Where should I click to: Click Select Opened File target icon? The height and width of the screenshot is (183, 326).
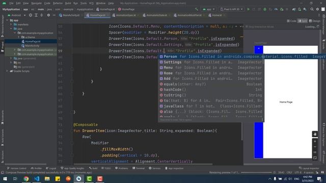31,15
